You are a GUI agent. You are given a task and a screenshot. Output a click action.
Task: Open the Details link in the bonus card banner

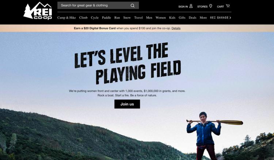[x=176, y=28]
